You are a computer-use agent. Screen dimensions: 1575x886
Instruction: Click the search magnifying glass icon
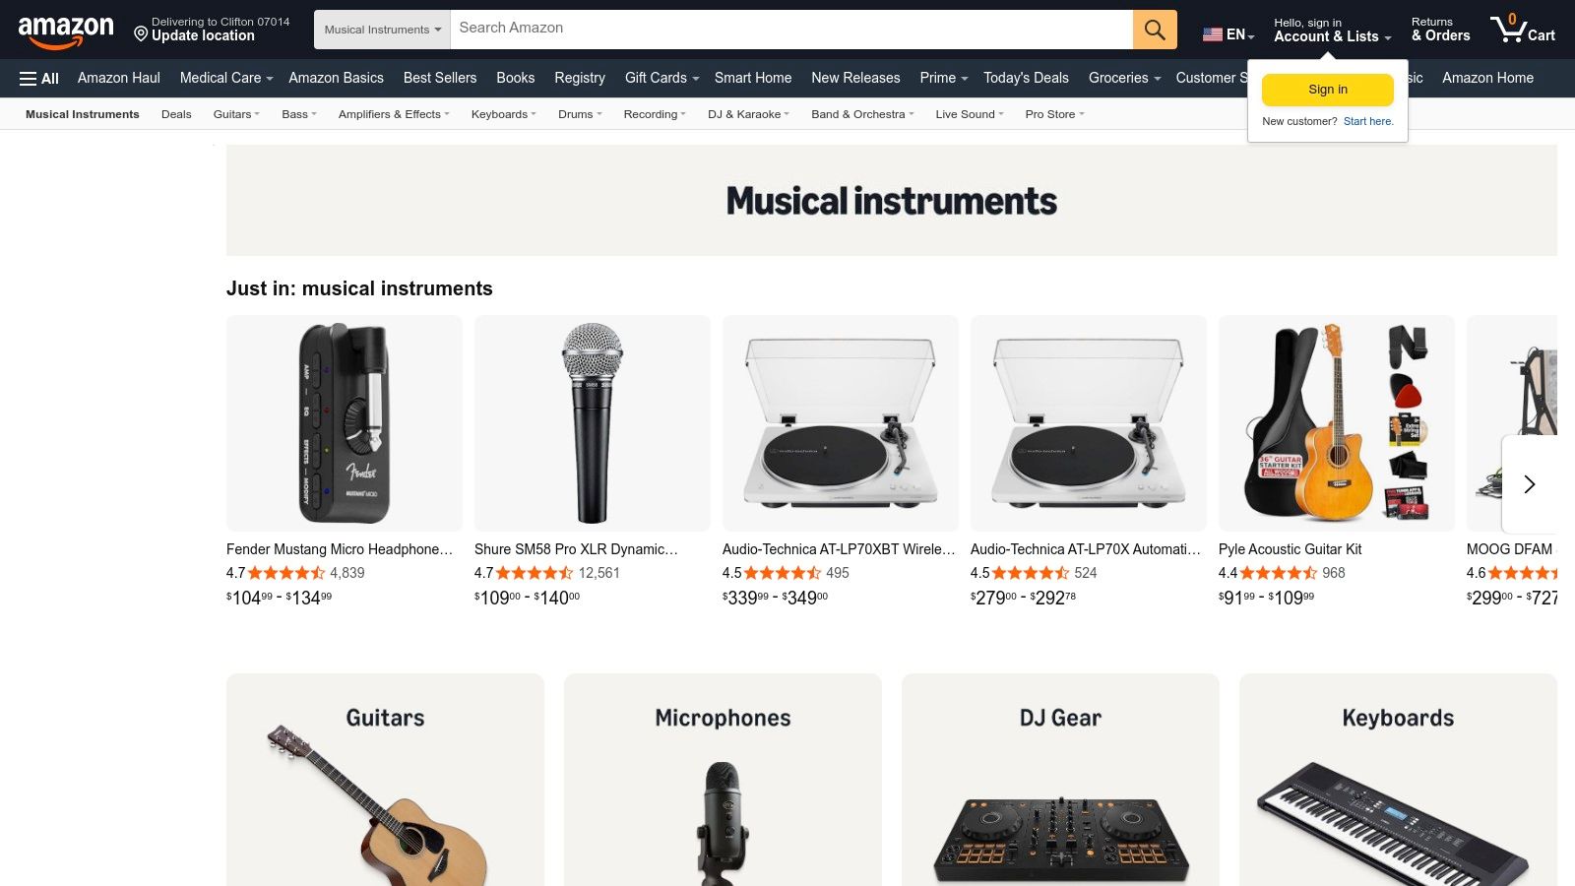tap(1154, 29)
